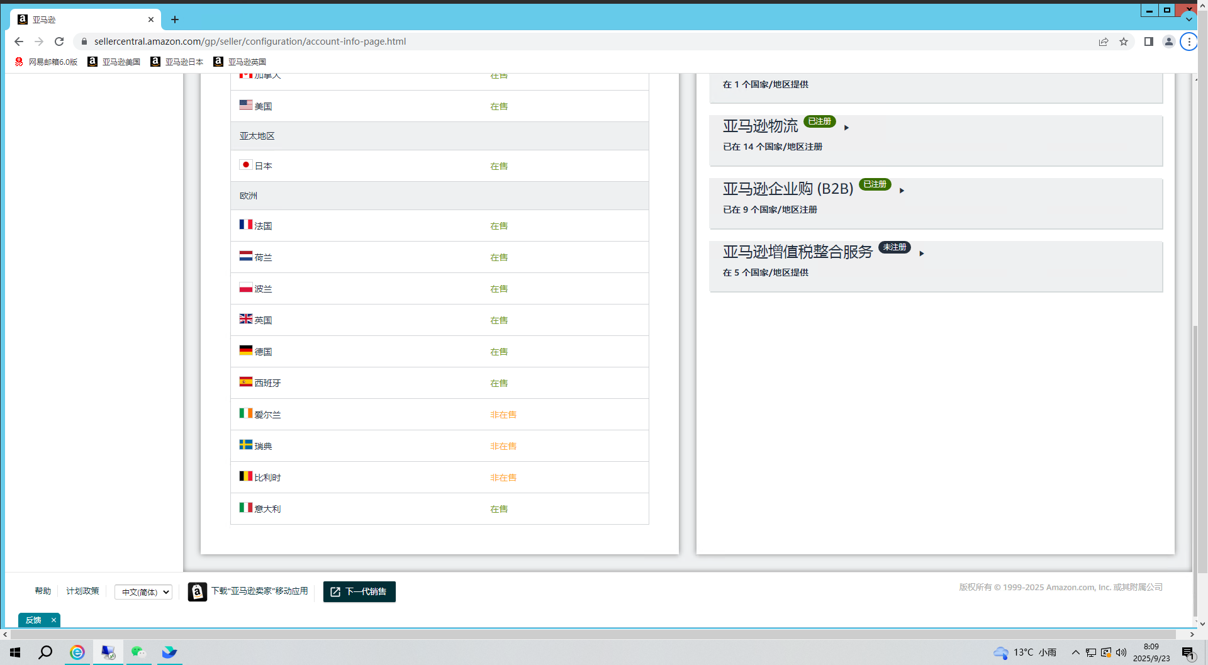Close the 反馈 feedback tab
The height and width of the screenshot is (665, 1208).
tap(53, 620)
